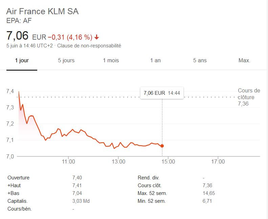Click the 17:00 time axis label

point(218,162)
